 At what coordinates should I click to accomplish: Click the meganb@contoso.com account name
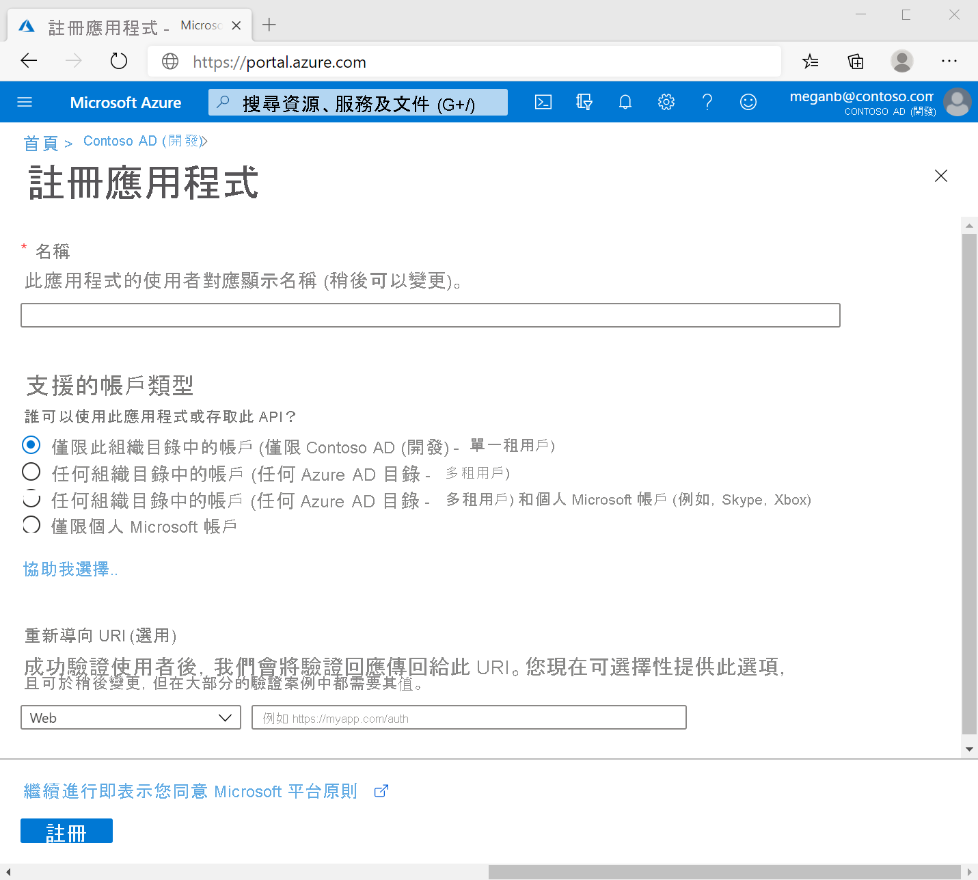pyautogui.click(x=861, y=96)
